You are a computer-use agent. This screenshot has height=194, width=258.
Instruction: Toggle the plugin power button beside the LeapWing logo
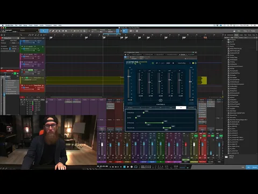pyautogui.click(x=153, y=63)
